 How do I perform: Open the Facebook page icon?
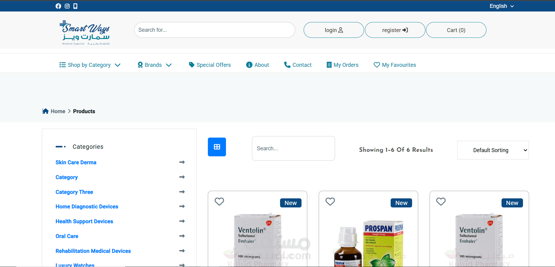58,6
